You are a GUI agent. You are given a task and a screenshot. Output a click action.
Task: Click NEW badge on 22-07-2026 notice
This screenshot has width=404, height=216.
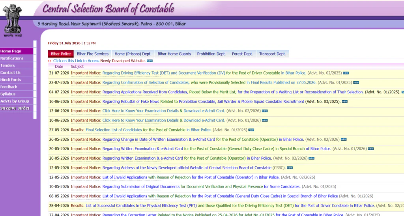[x=356, y=83]
